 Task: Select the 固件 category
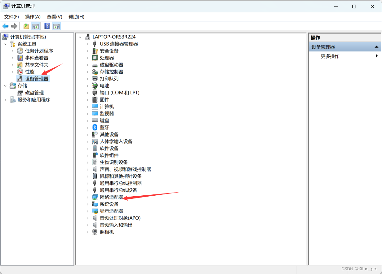point(104,100)
